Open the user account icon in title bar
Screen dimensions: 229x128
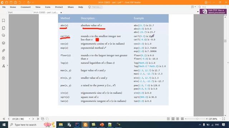pyautogui.click(x=206, y=2)
